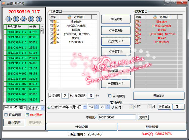The image size is (189, 140).
Task: Open the 数据源2 dropdown
Action: pyautogui.click(x=42, y=108)
